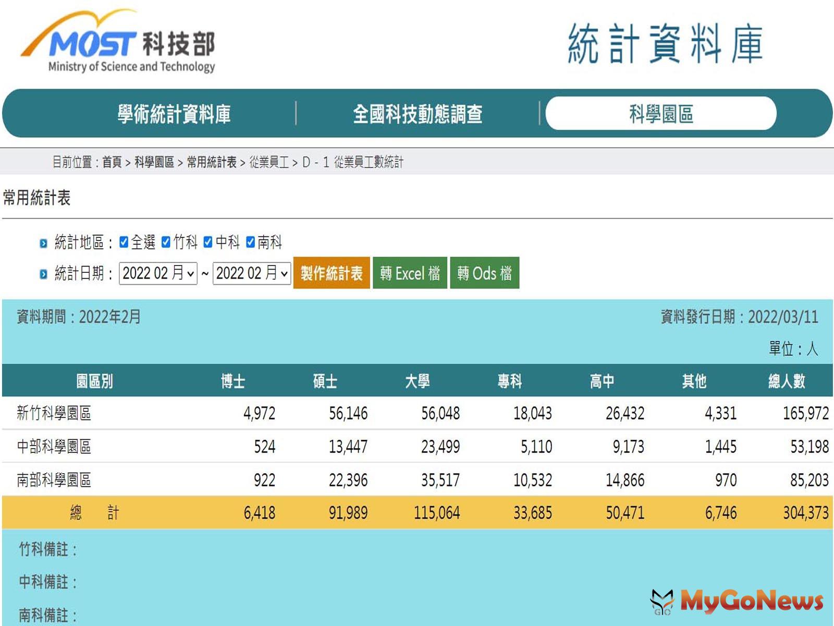Click the value 4,972 for 新竹 博士
Image resolution: width=834 pixels, height=626 pixels.
tap(259, 414)
